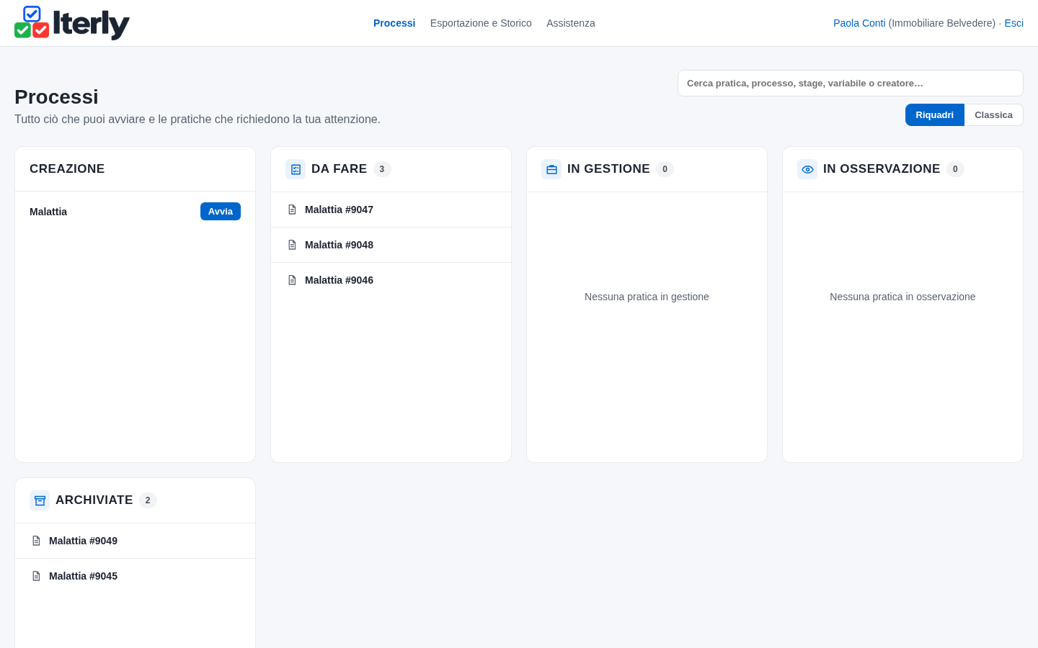
Task: Switch to Riquadri view
Action: tap(934, 115)
